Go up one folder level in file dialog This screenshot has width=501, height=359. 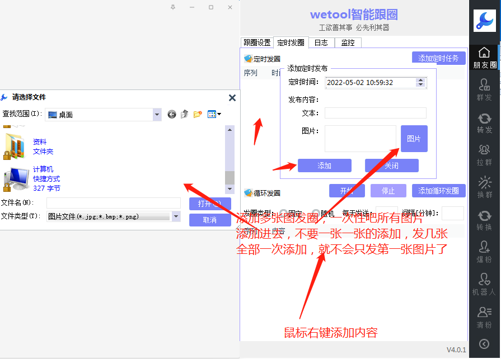[x=185, y=114]
